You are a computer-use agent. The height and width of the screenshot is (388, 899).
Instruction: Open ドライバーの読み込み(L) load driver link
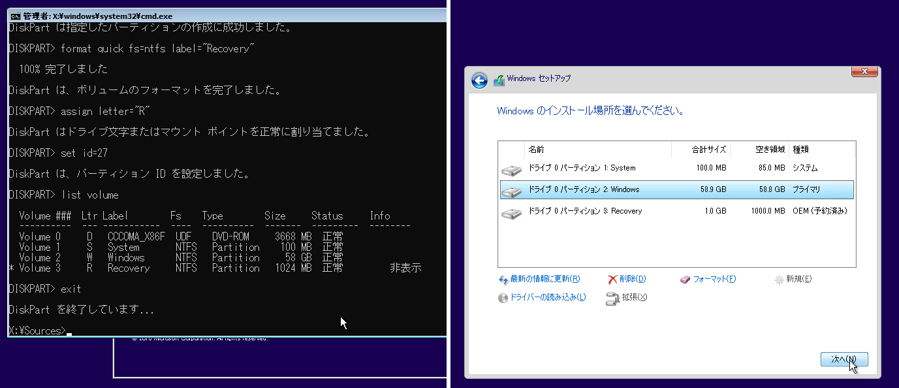[x=548, y=298]
